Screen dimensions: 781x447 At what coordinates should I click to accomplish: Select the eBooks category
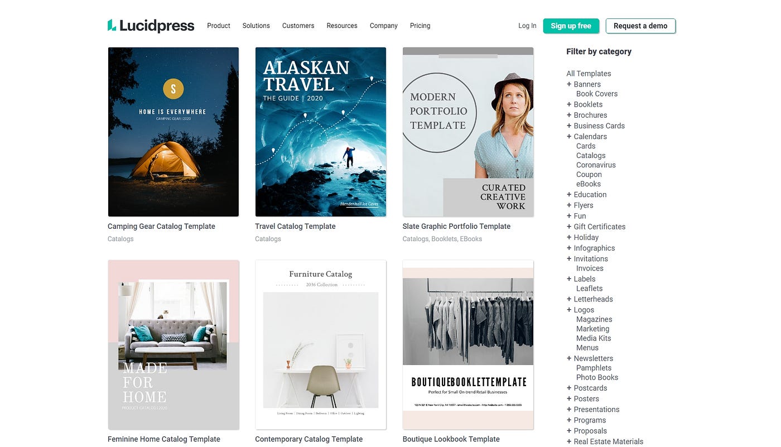point(589,184)
